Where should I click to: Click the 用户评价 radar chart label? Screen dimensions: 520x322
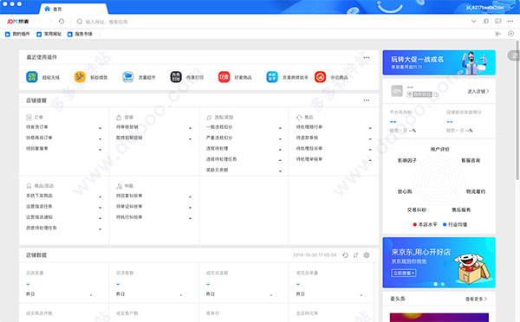(439, 150)
